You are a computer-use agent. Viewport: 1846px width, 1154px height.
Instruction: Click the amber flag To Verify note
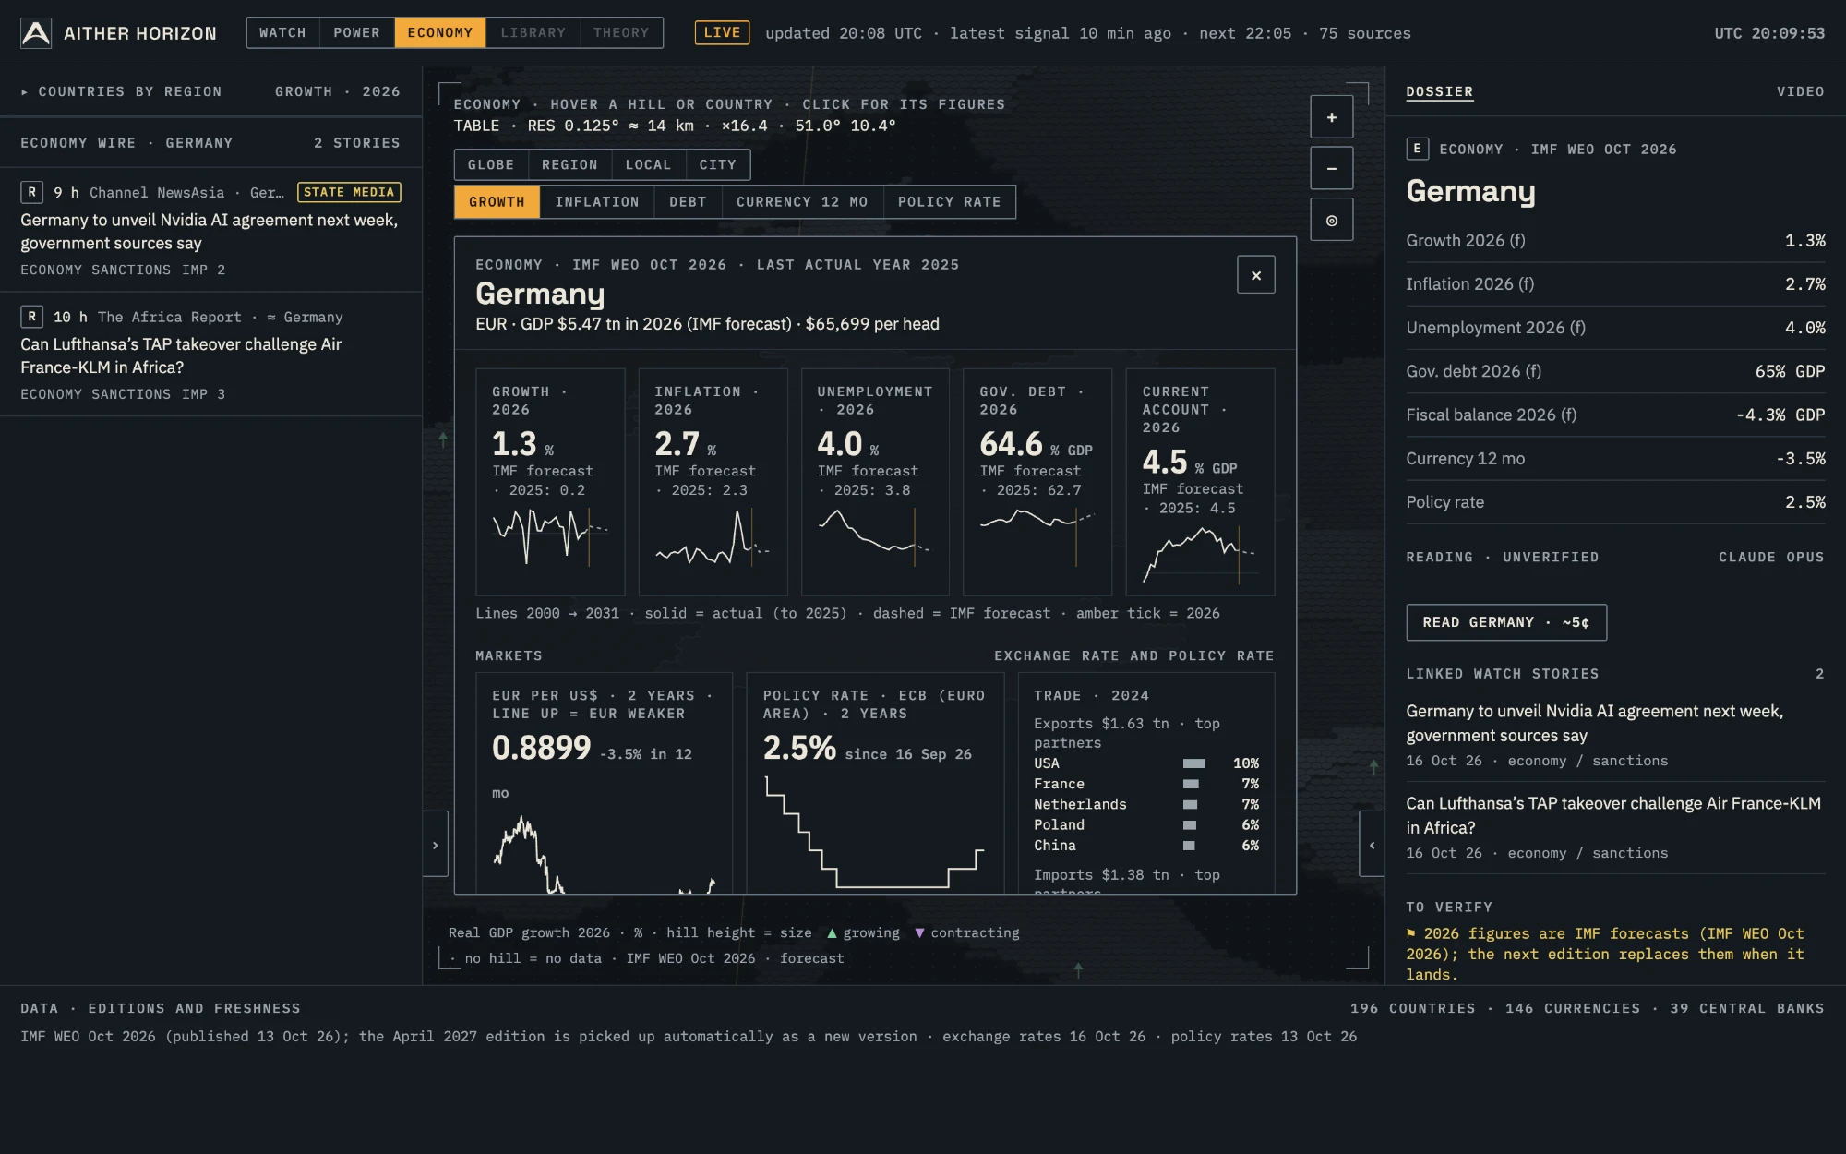(x=1606, y=954)
